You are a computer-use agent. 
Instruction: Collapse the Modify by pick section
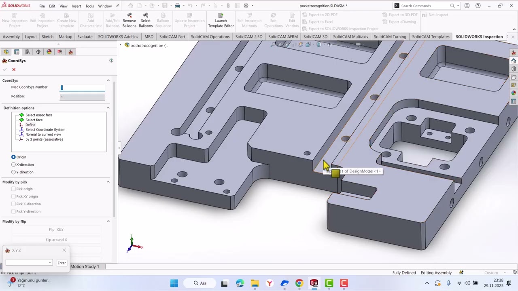coord(108,182)
